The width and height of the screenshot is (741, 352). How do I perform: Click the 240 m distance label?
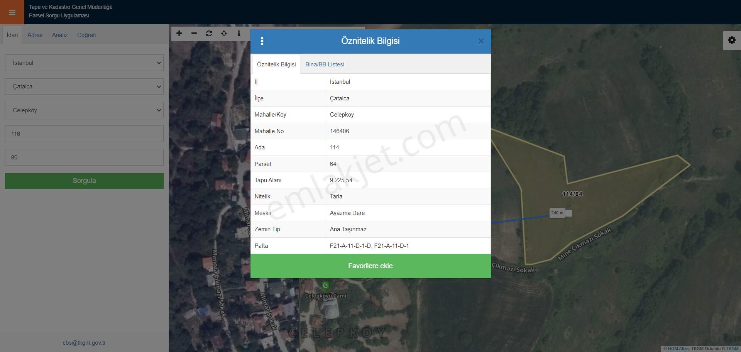pyautogui.click(x=557, y=213)
